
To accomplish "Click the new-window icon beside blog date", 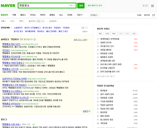I will pyautogui.click(x=34, y=125).
